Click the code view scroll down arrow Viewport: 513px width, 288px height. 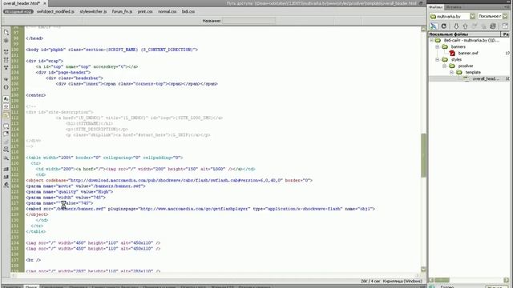(x=423, y=269)
